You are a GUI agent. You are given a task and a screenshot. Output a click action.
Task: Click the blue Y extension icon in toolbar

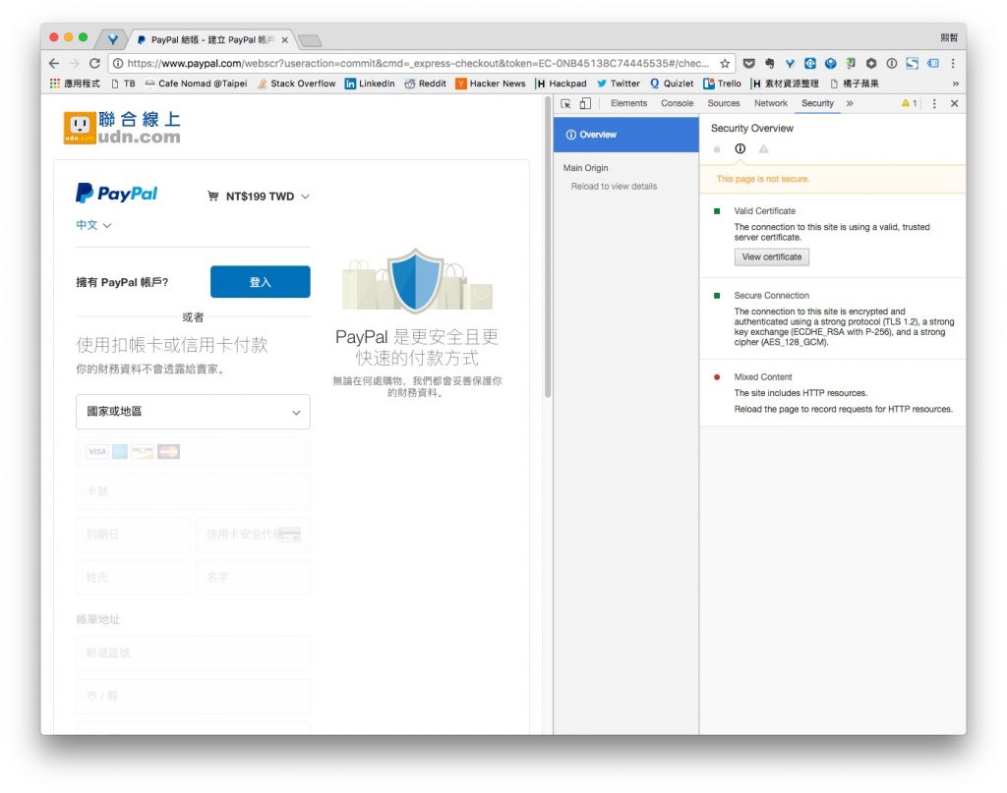[x=790, y=63]
